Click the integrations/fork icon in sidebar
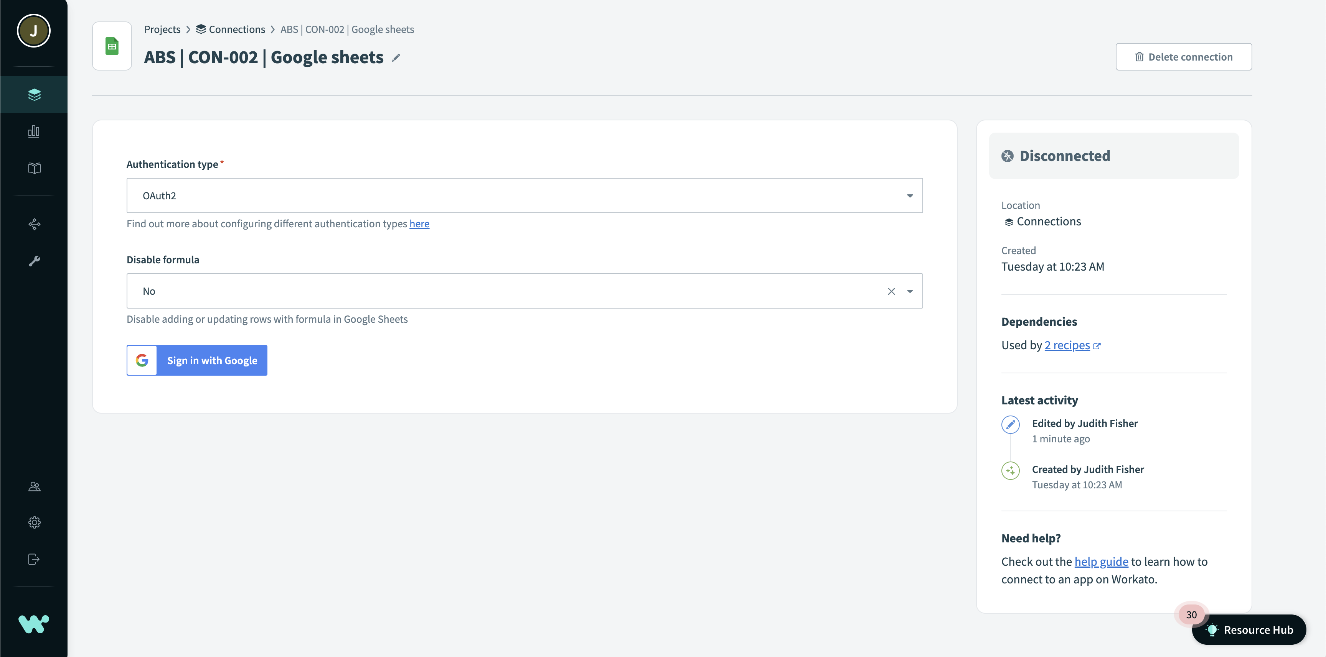The image size is (1326, 657). click(x=34, y=225)
